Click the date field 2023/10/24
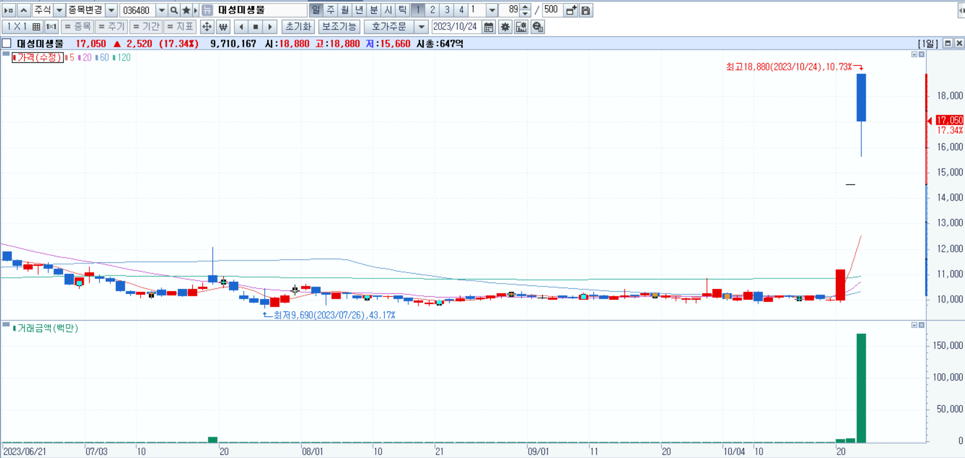The image size is (965, 458). [x=456, y=27]
